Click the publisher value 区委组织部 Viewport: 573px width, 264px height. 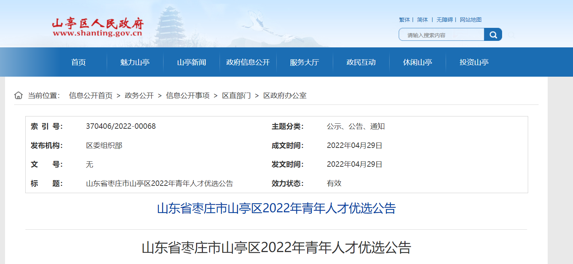[x=104, y=145]
